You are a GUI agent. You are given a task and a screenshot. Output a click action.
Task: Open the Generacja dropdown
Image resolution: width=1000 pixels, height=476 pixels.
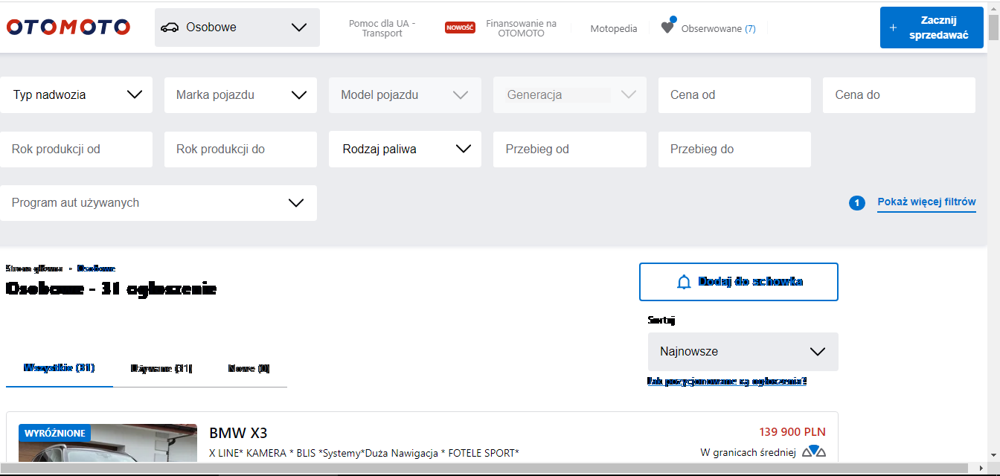[570, 94]
